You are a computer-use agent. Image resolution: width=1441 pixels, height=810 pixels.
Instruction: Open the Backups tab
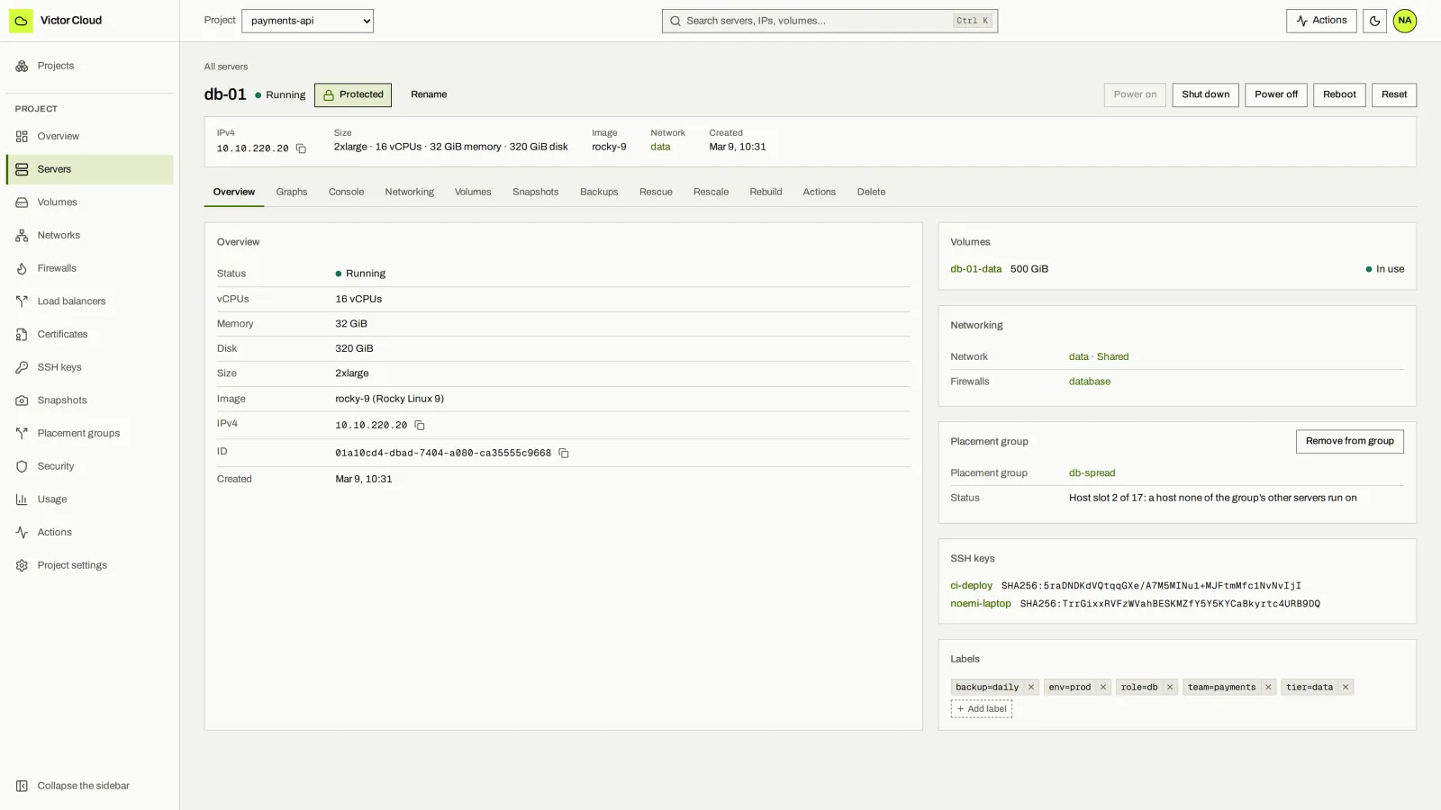click(x=599, y=193)
